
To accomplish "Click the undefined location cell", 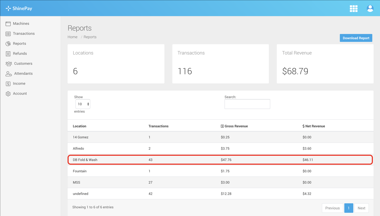I will (x=80, y=194).
